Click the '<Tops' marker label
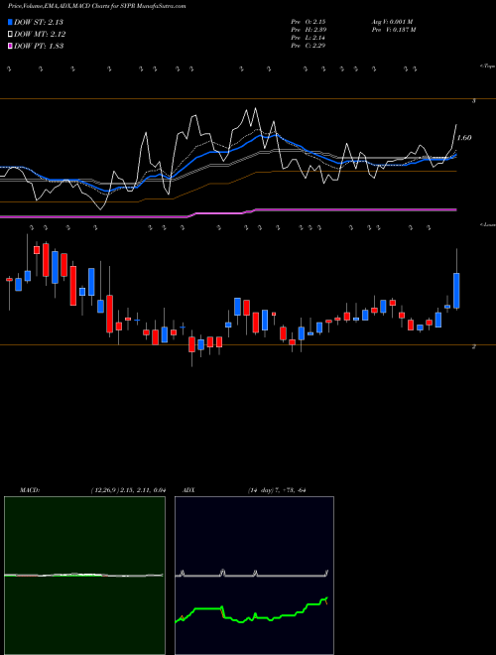This screenshot has width=496, height=655. [x=488, y=66]
